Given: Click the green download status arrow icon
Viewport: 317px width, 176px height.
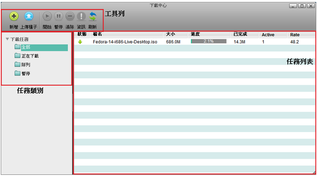Looking at the screenshot, I should click(x=80, y=42).
